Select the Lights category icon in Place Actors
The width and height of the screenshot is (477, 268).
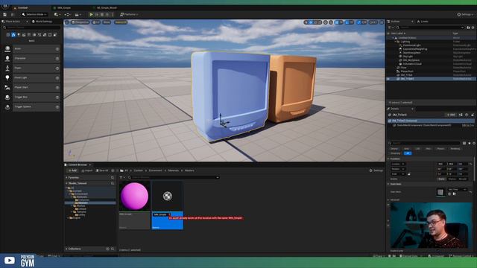(x=19, y=35)
